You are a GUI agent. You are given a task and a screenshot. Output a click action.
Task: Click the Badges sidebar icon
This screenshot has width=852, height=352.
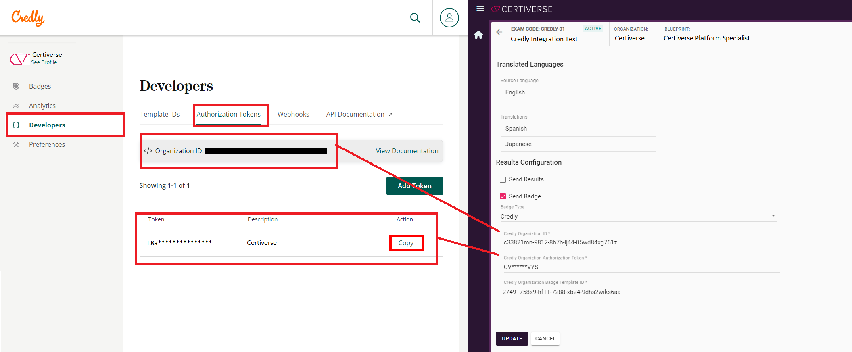click(16, 86)
